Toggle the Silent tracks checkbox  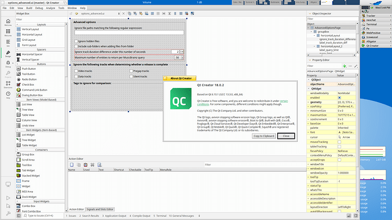(131, 77)
